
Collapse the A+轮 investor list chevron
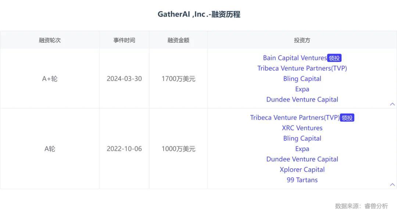392,104
